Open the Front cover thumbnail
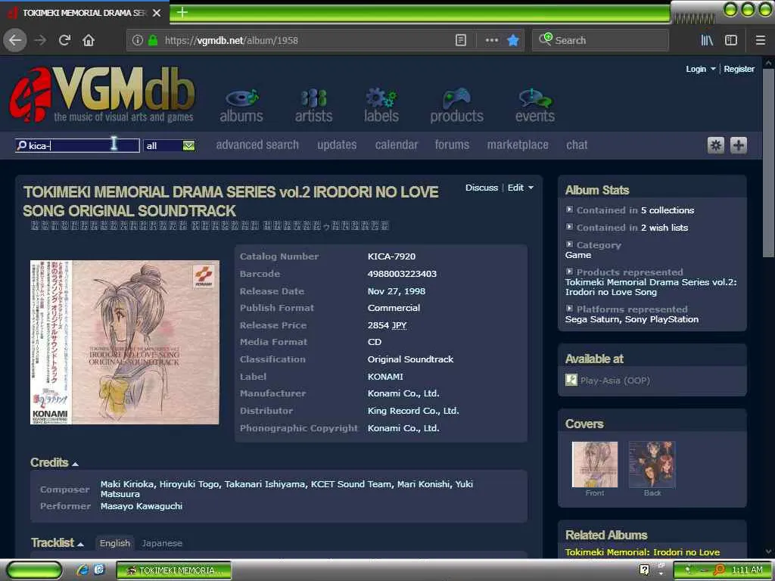This screenshot has width=775, height=581. click(x=595, y=465)
